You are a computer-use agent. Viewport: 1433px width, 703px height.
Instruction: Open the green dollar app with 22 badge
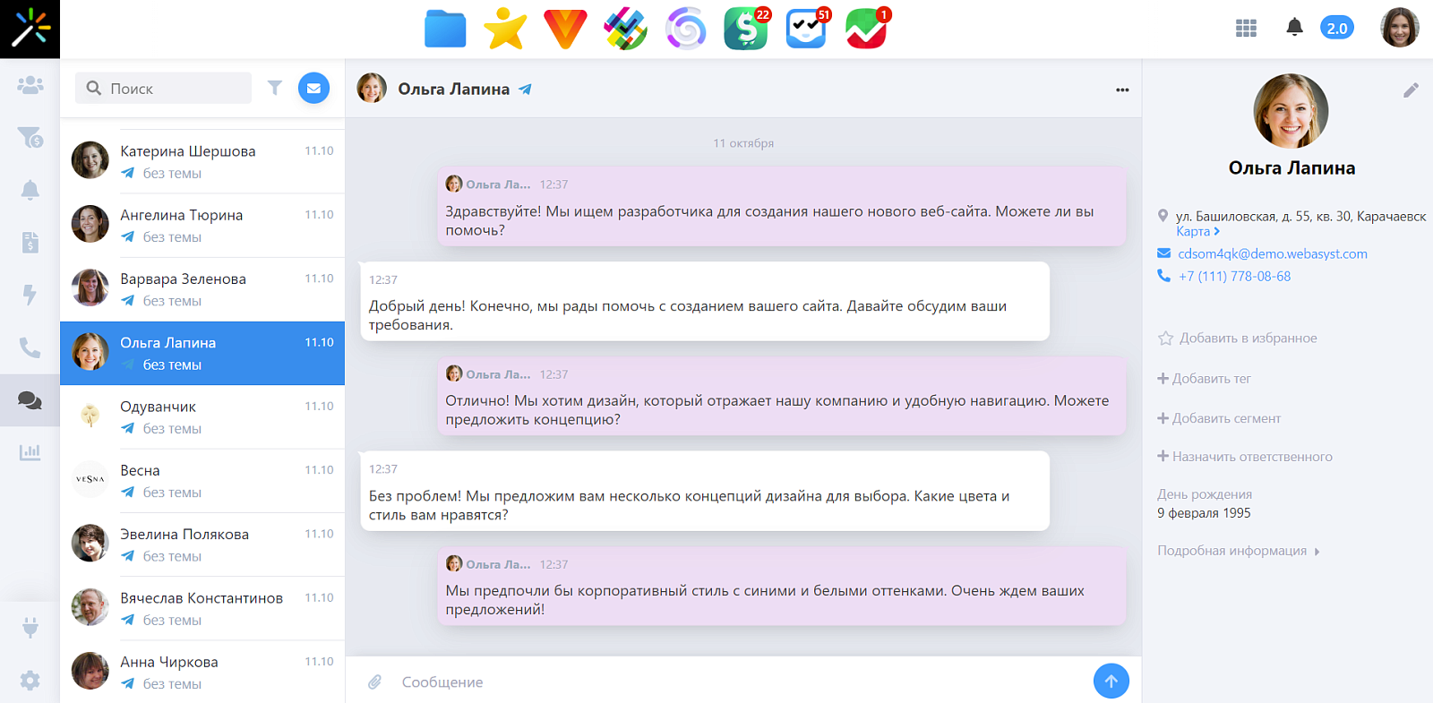746,29
